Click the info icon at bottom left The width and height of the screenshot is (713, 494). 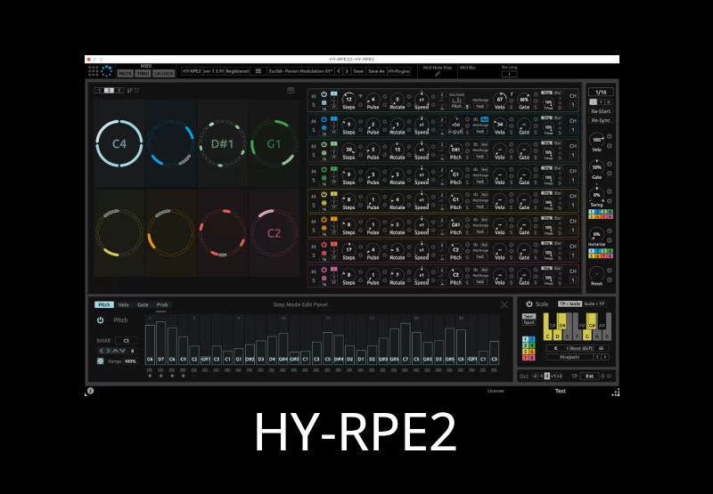(90, 391)
